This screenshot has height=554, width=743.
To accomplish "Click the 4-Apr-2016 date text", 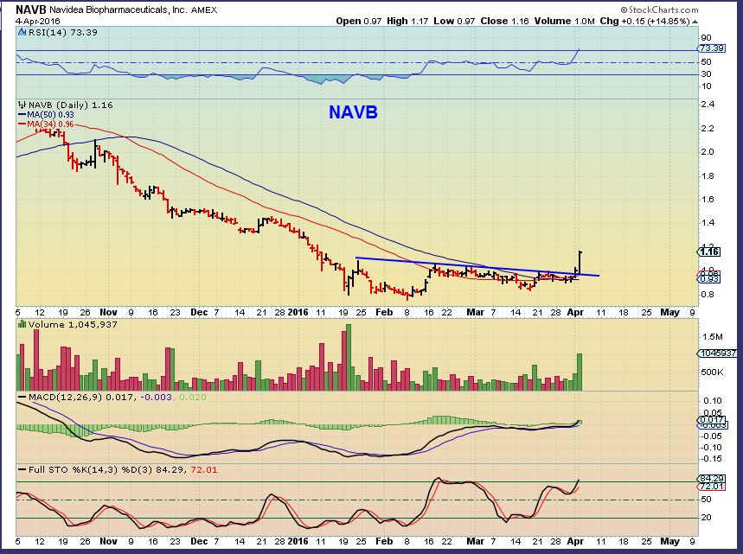I will tap(36, 21).
